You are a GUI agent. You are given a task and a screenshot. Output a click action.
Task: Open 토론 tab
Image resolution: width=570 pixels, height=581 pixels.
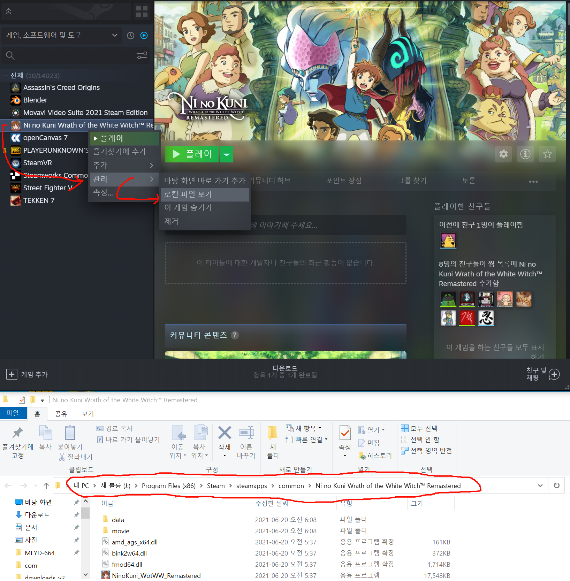[469, 181]
